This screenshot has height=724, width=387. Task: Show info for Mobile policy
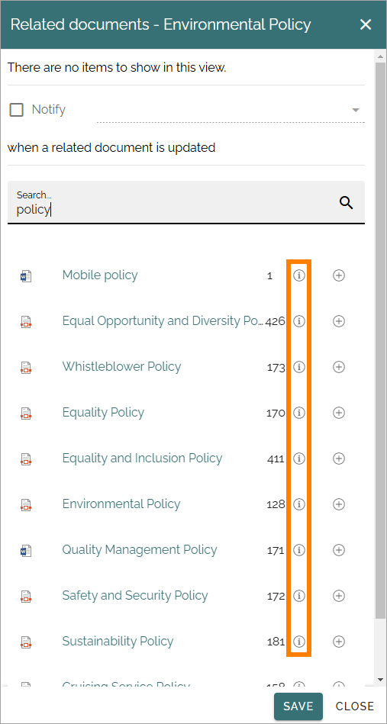299,275
